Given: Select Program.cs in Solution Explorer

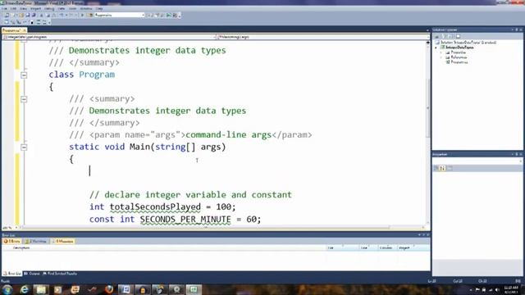Looking at the screenshot, I should [459, 62].
